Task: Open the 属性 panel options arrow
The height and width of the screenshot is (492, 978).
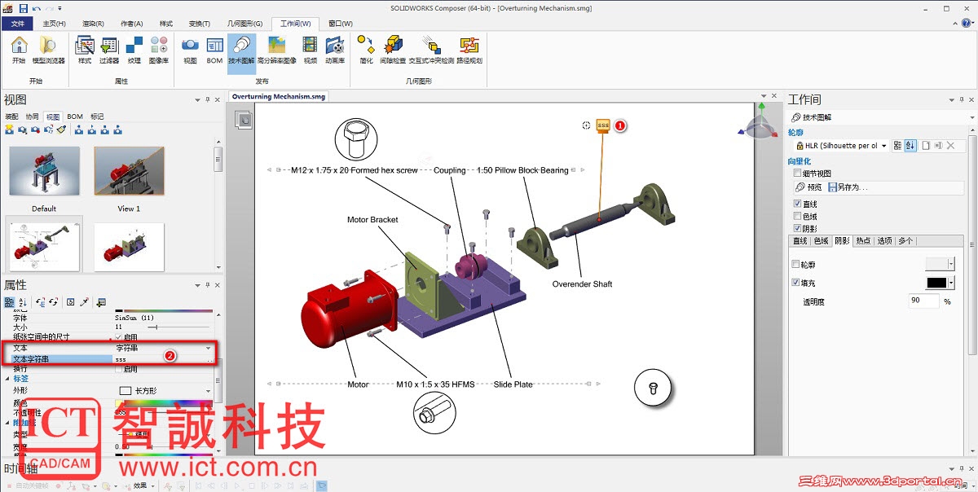Action: tap(198, 285)
